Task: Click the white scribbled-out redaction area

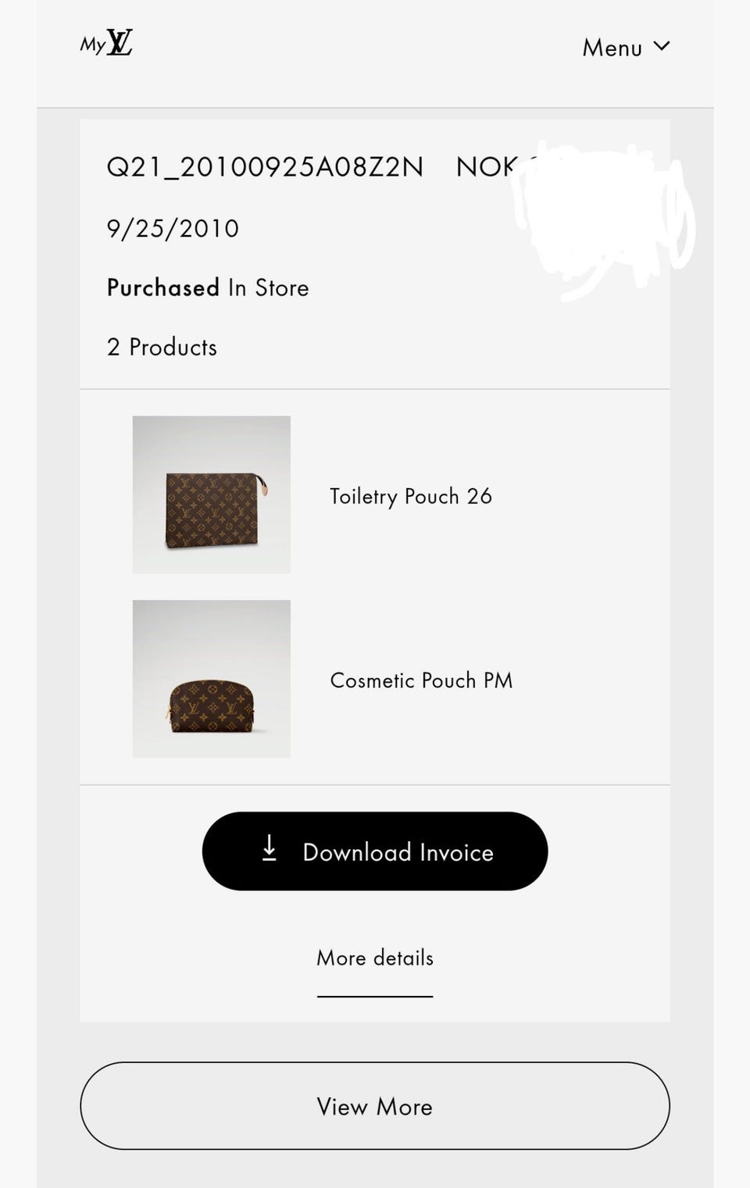Action: click(602, 219)
